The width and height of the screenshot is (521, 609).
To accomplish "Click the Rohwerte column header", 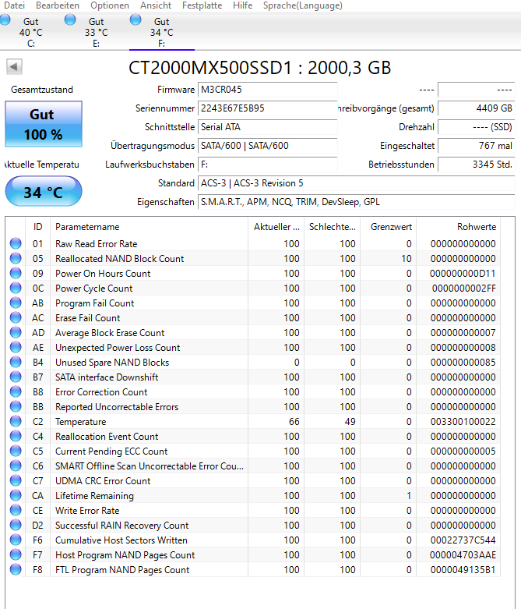I will [459, 227].
